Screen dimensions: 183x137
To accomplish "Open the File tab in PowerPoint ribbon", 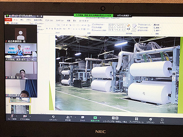I will click(8, 19).
